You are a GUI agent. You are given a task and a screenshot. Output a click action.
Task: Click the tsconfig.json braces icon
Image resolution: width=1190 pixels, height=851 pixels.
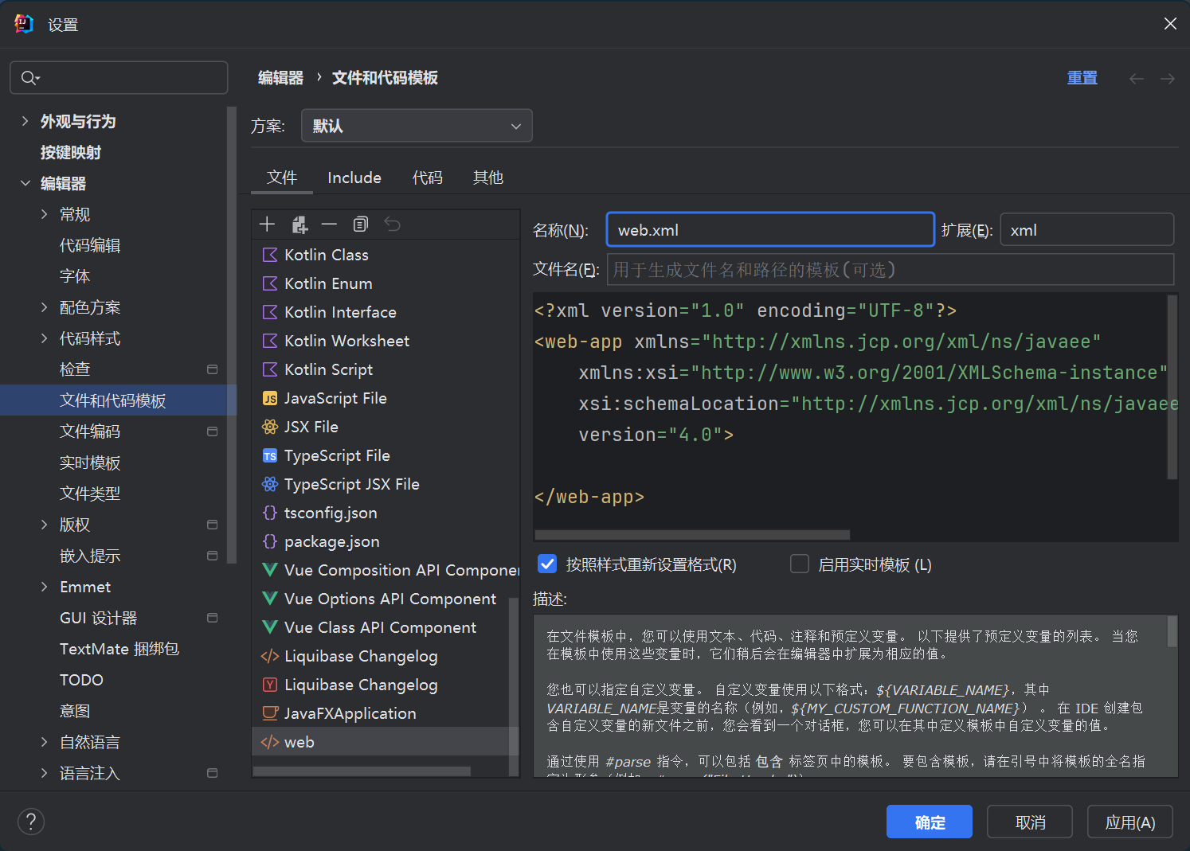click(270, 513)
